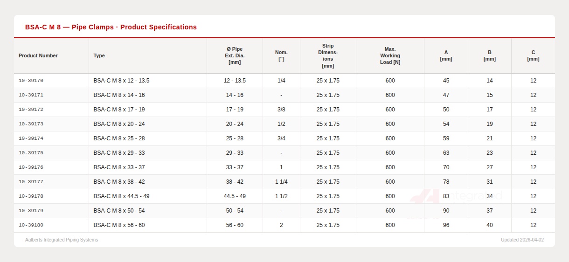Select type BSA-C M 8 x 12 - 13.5
Viewport: 569px width, 262px height.
coord(121,81)
